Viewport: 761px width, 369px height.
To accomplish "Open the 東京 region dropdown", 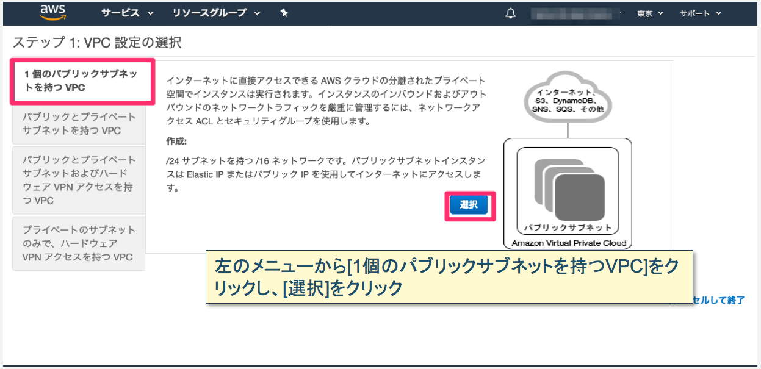I will (650, 13).
